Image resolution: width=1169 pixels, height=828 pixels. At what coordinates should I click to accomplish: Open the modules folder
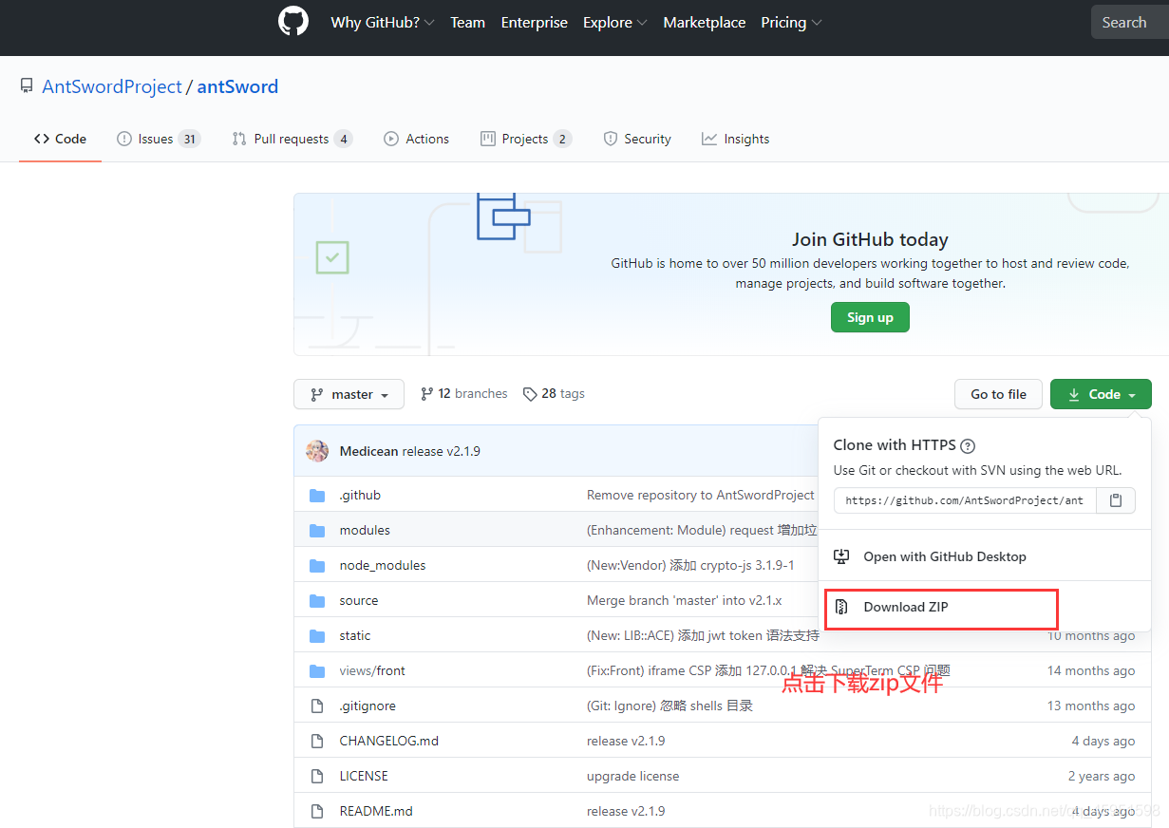point(365,530)
